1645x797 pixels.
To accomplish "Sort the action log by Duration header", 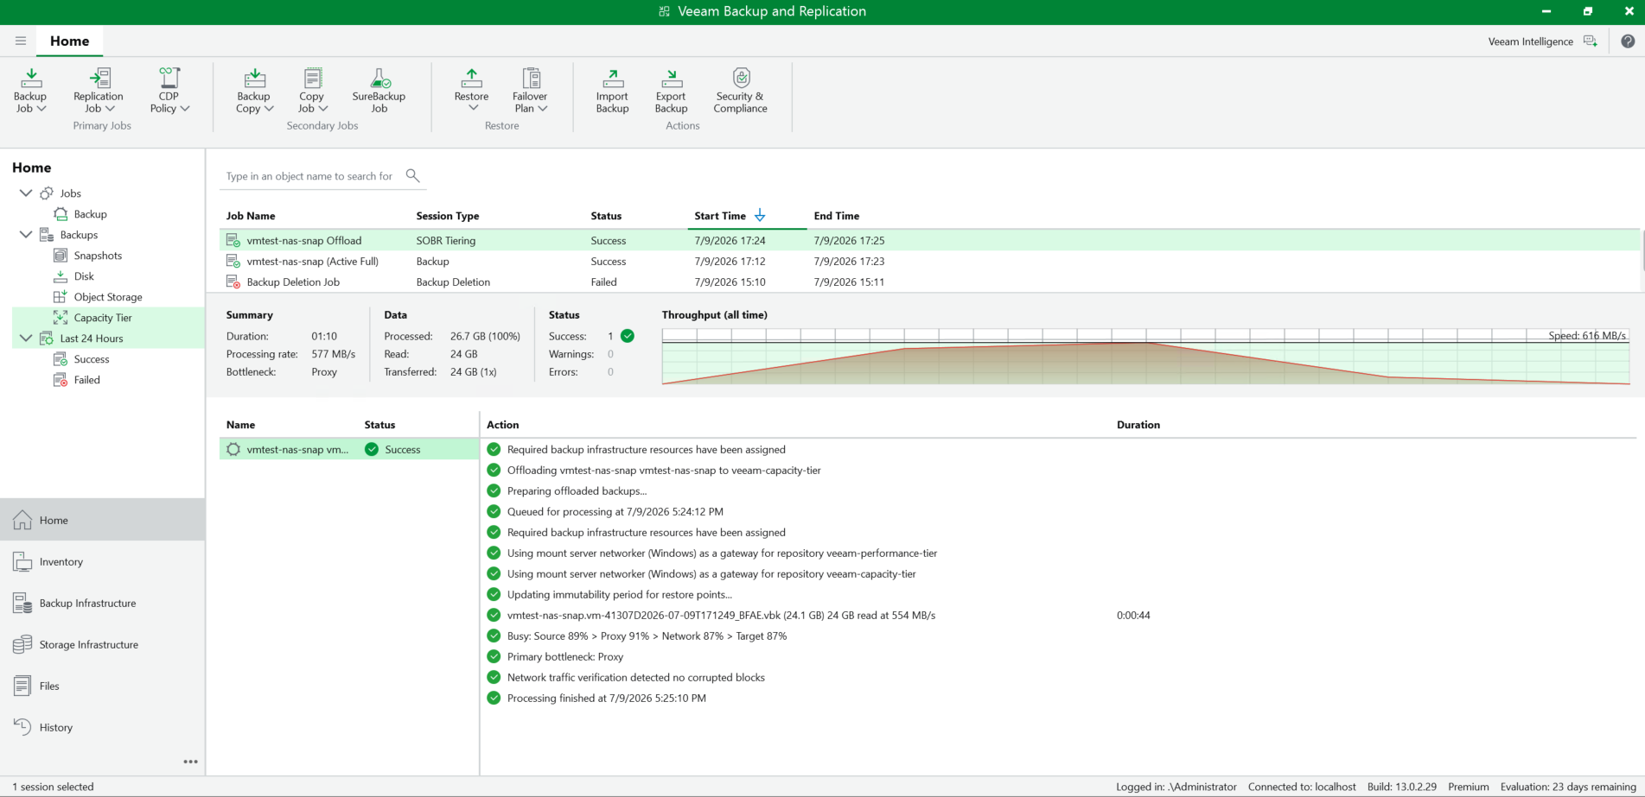I will (1138, 425).
